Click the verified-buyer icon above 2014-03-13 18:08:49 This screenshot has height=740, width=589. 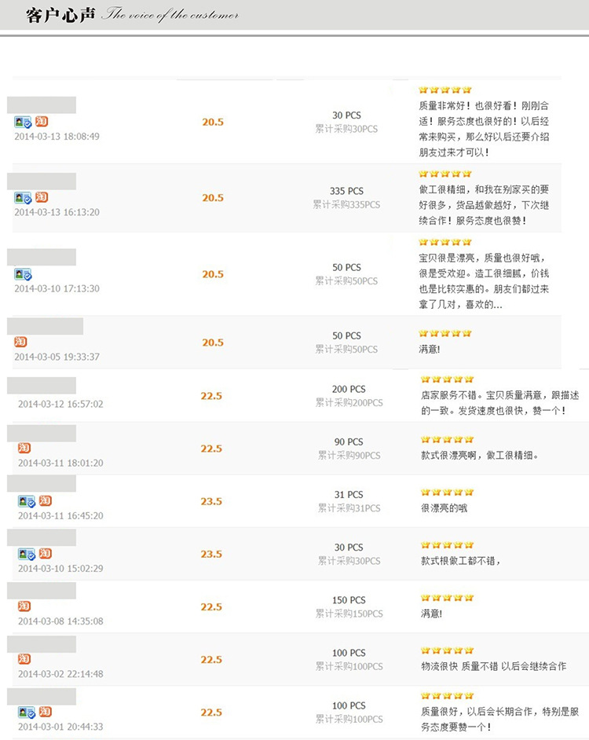(x=23, y=123)
